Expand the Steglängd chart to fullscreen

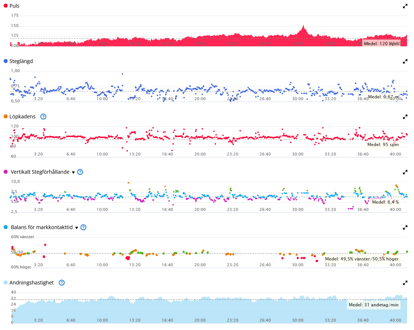click(405, 62)
